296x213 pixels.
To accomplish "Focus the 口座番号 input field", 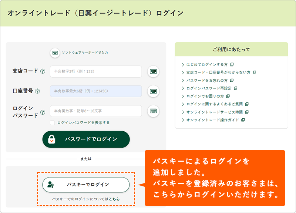I will [96, 91].
